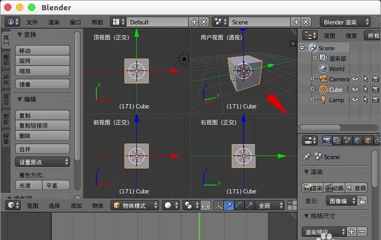Toggle Cube renderability camera icon
This screenshot has height=240, width=381.
click(376, 89)
